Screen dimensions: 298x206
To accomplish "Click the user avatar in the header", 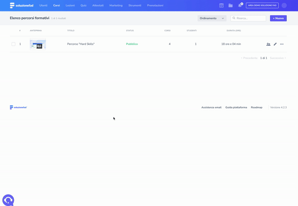I will tap(284, 5).
